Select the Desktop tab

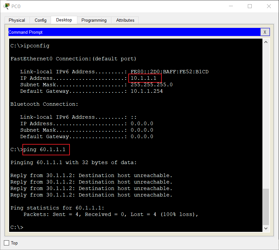(x=64, y=20)
